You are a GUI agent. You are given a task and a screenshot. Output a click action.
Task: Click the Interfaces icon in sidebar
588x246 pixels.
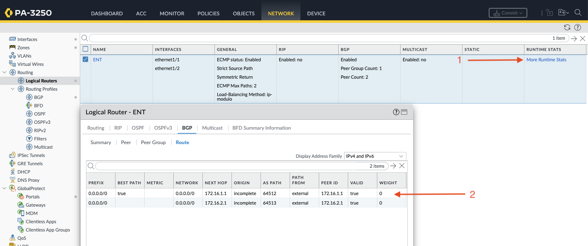(12, 39)
